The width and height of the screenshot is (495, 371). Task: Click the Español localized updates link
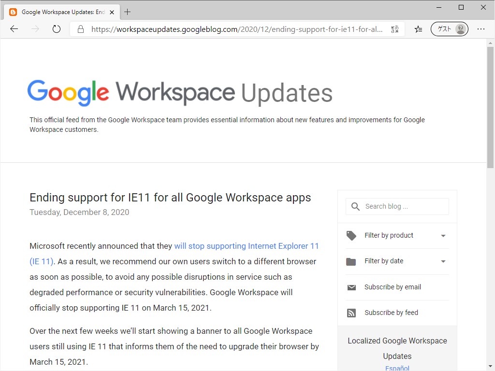[x=397, y=368]
